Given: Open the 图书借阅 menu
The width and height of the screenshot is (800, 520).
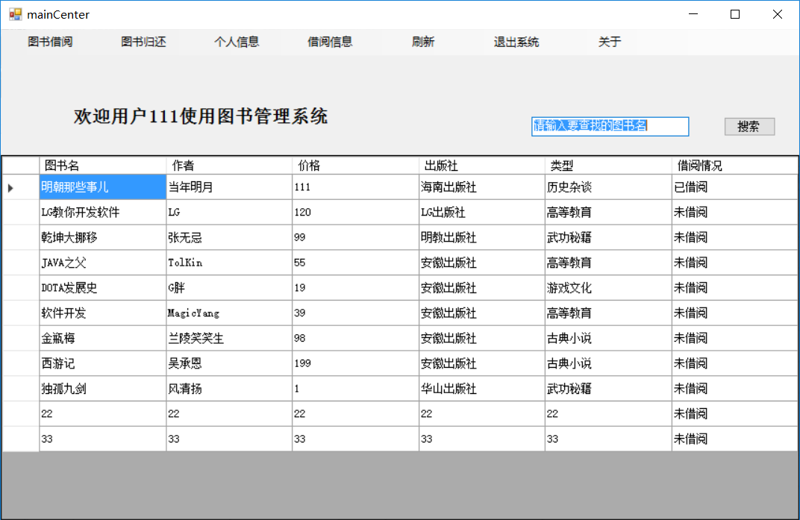Looking at the screenshot, I should 50,42.
